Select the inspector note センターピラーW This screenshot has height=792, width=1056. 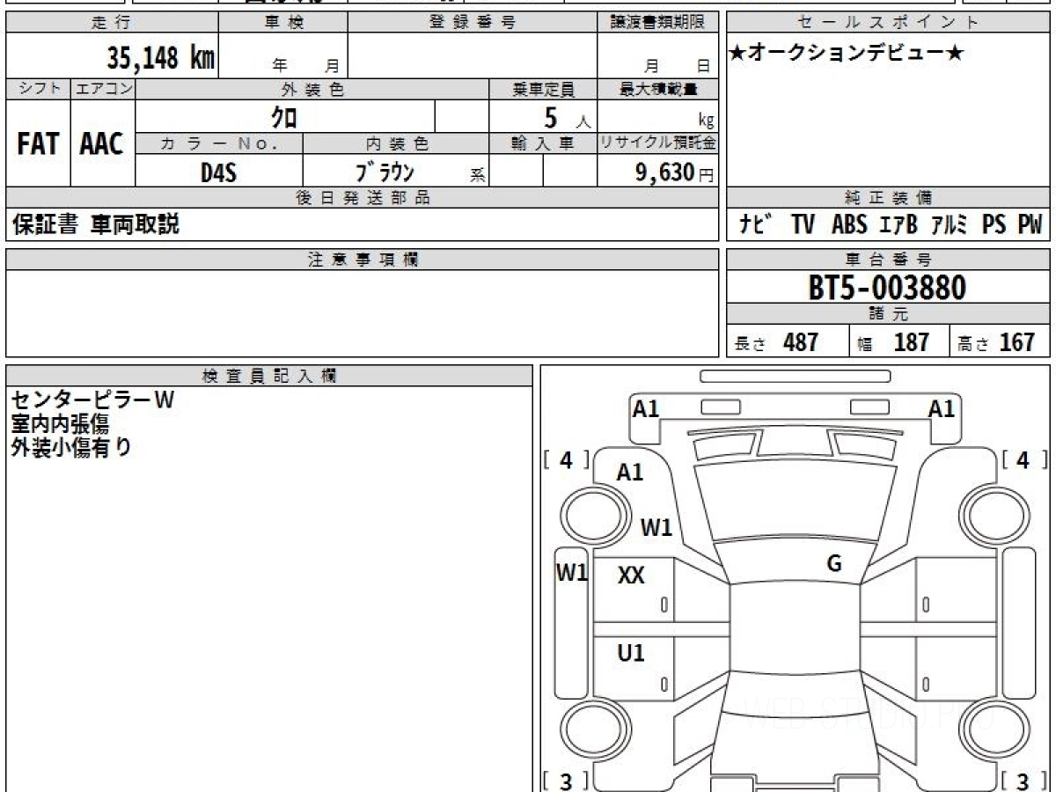(x=93, y=400)
